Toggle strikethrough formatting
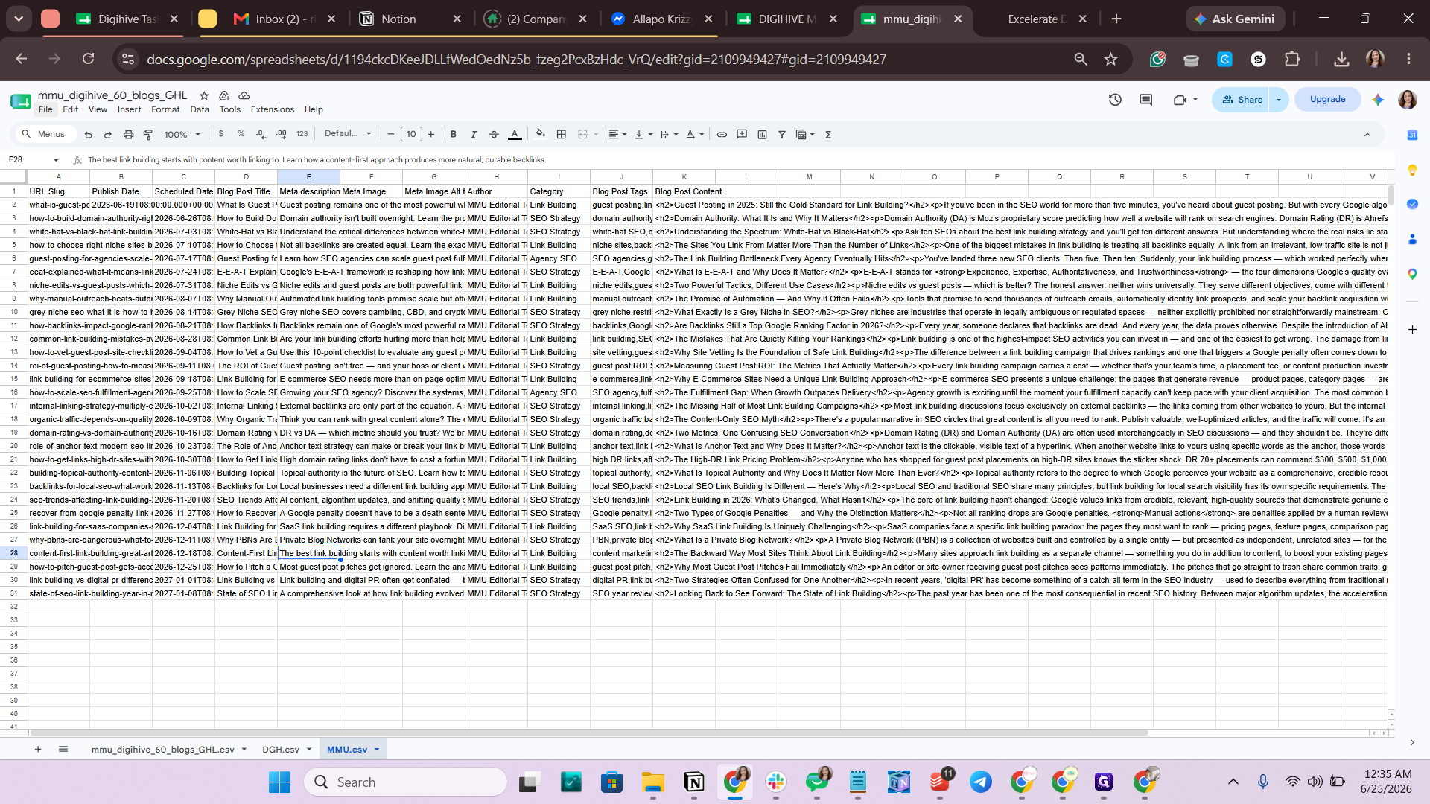1430x804 pixels. click(494, 134)
